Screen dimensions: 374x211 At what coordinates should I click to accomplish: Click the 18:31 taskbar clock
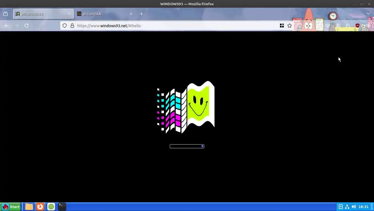(363, 207)
